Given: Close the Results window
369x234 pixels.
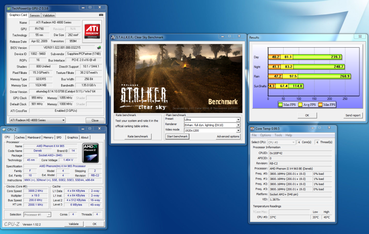Looking at the screenshot, I should coord(360,36).
